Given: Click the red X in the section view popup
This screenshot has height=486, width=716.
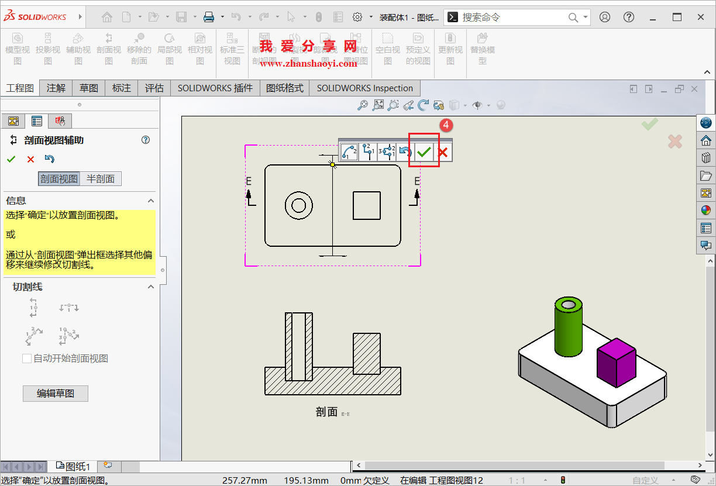Looking at the screenshot, I should coord(443,152).
